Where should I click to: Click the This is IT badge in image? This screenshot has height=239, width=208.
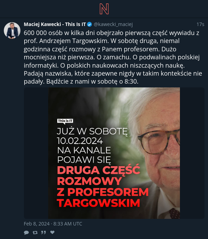point(65,121)
